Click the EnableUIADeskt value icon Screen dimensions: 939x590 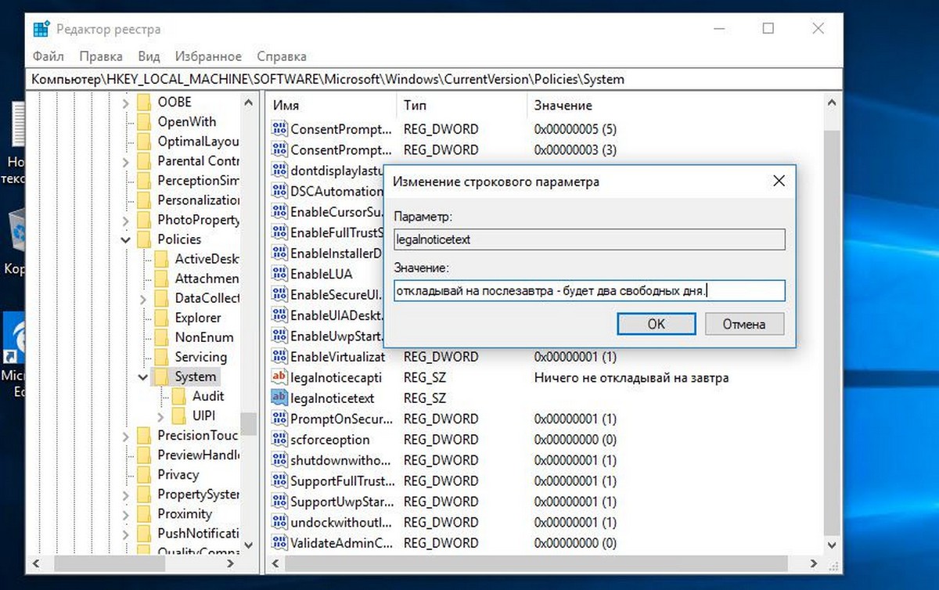click(x=280, y=315)
